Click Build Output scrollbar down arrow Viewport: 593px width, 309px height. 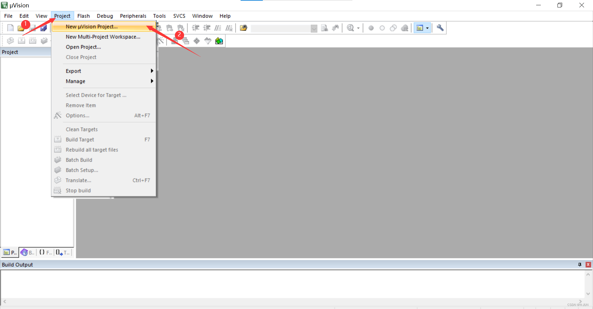pyautogui.click(x=588, y=294)
